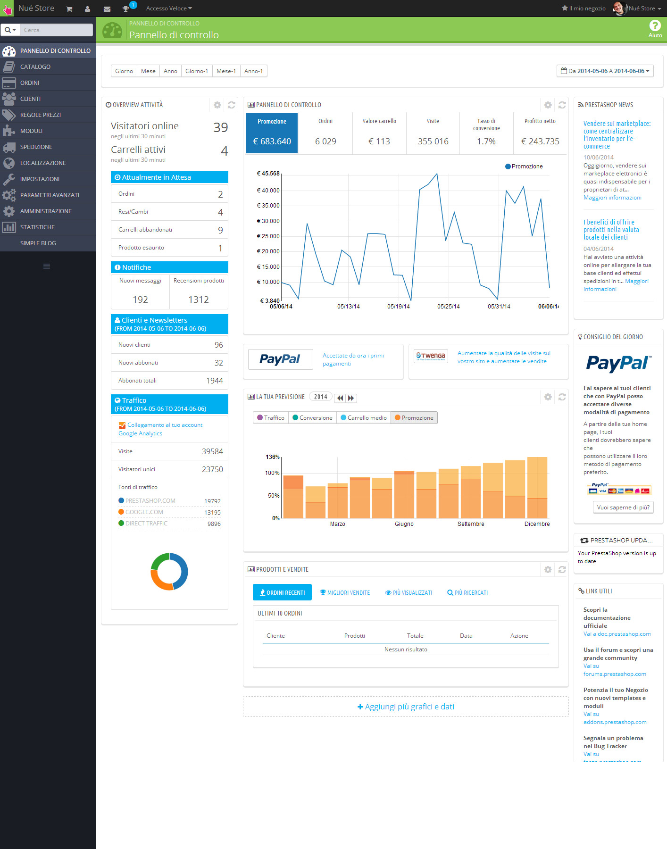Go to next forecast year arrow
Screen dimensions: 667x849
(x=351, y=398)
